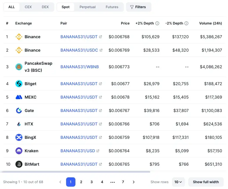Click external link icon in BitMart row
This screenshot has width=228, height=189.
pos(100,164)
